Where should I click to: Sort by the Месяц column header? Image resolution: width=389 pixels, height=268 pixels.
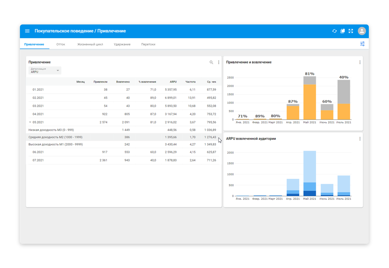tap(80, 82)
